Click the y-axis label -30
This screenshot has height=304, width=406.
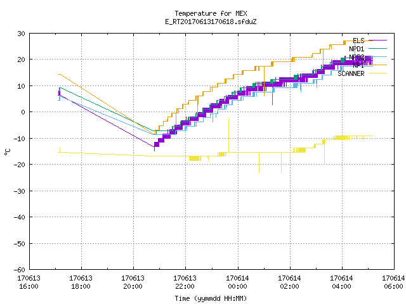coord(20,191)
